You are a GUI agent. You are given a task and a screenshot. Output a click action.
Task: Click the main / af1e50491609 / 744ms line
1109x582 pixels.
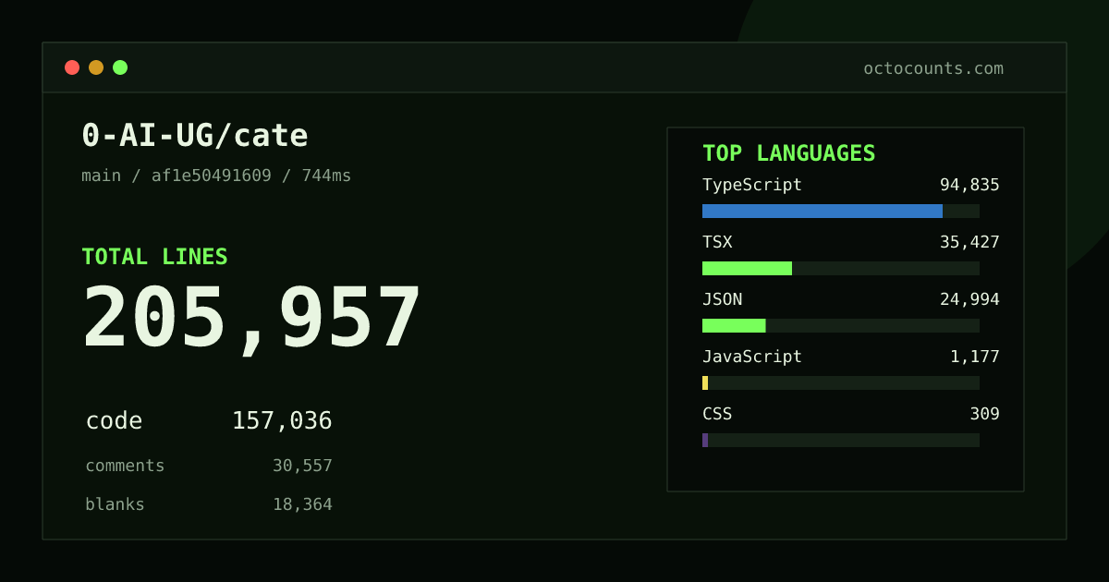pyautogui.click(x=216, y=176)
